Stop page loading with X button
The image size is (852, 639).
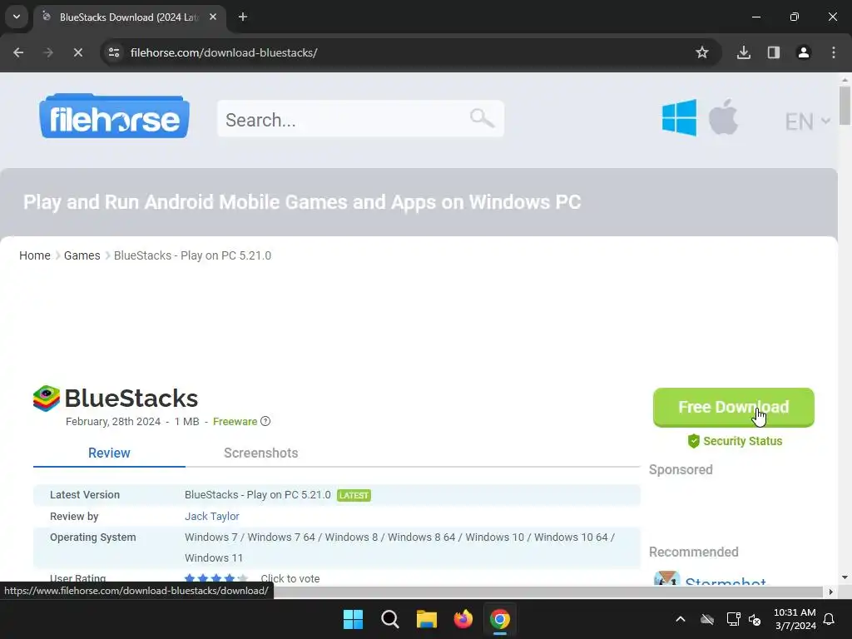coord(77,52)
